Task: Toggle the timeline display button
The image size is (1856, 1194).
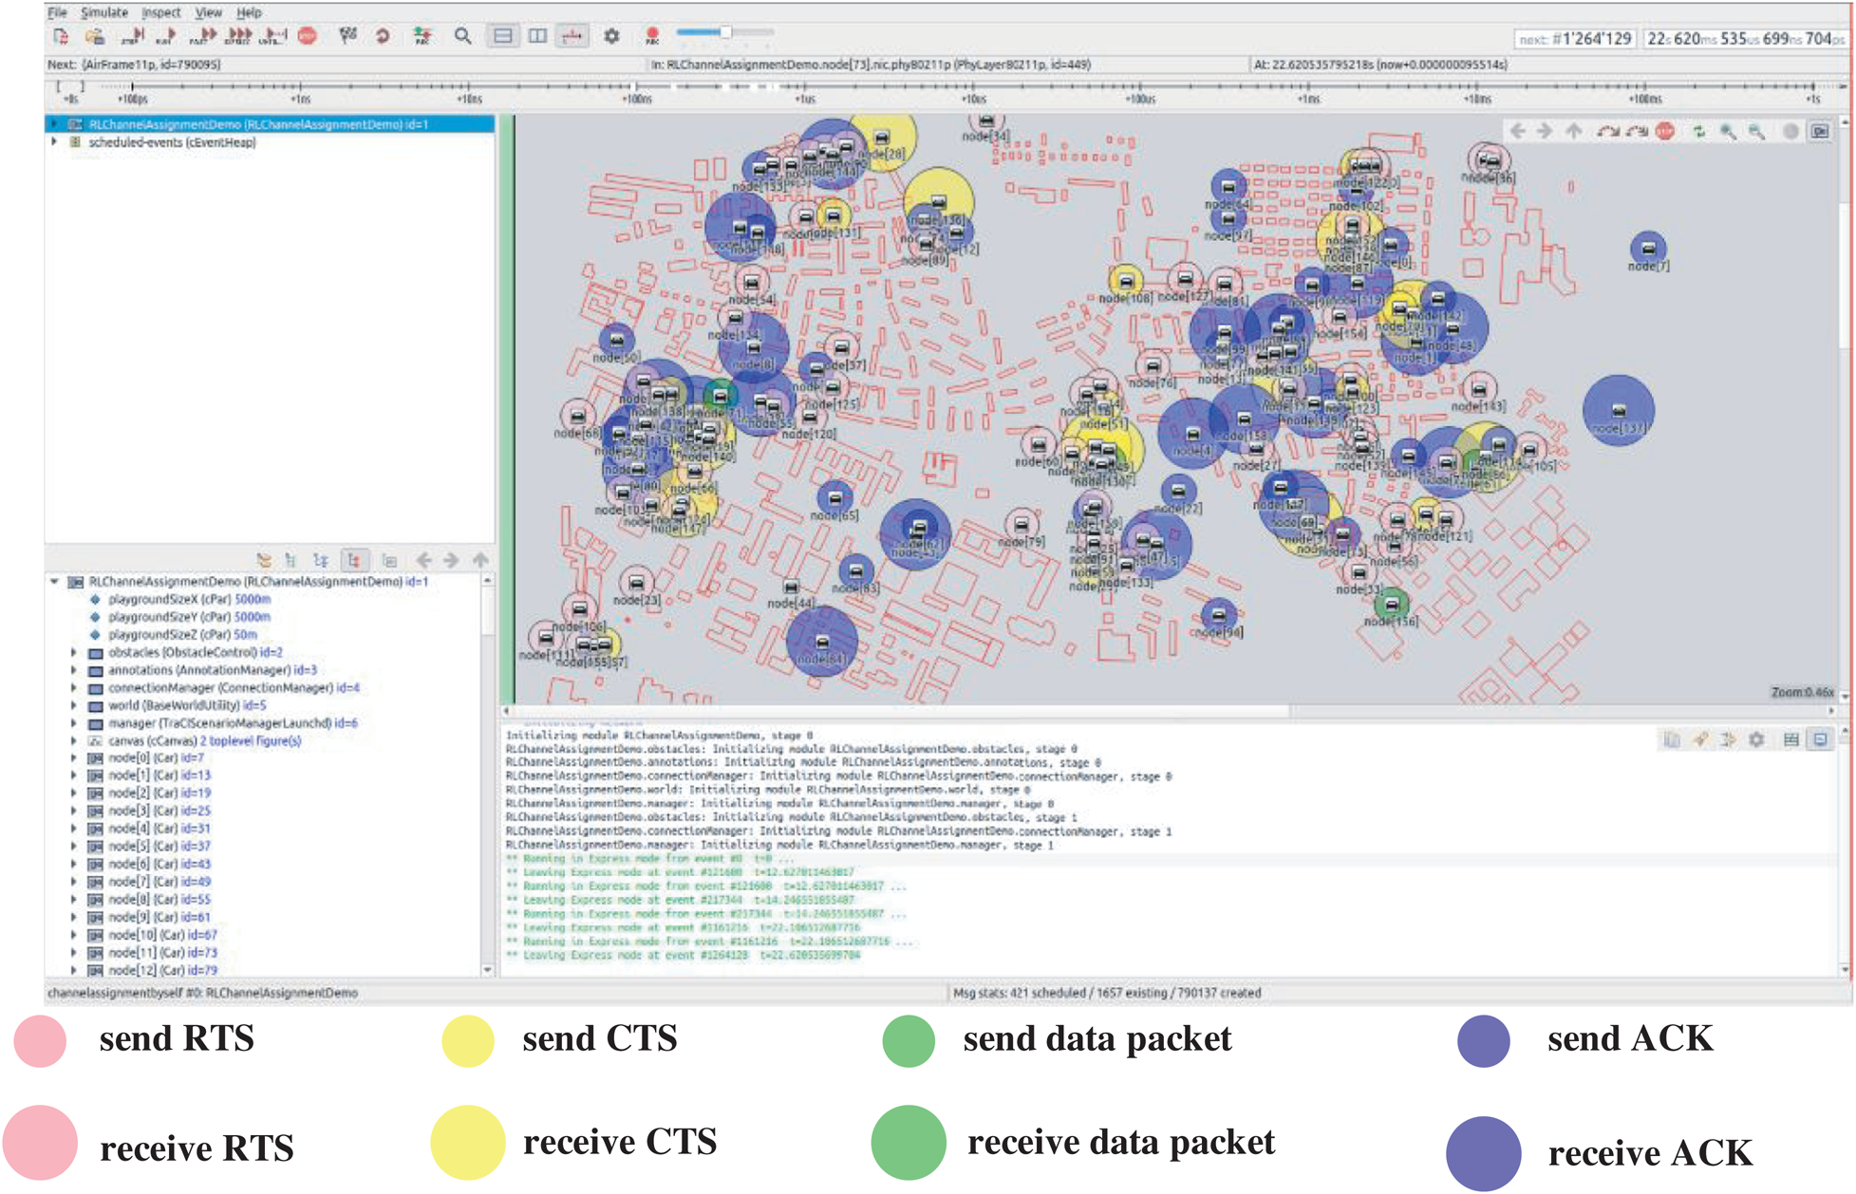Action: (x=572, y=36)
